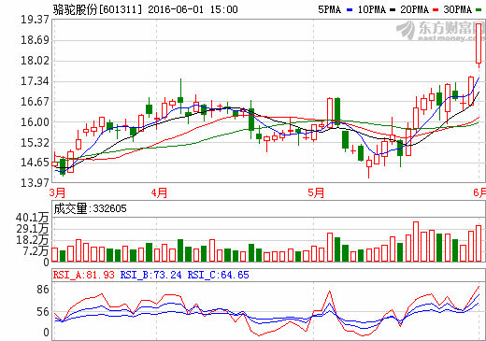The height and width of the screenshot is (341, 486).
Task: Select the 4月 time axis label
Action: click(x=159, y=192)
